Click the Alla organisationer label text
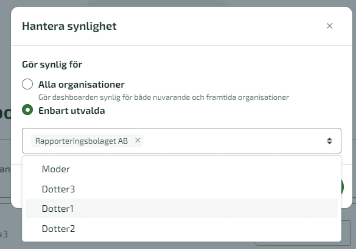This screenshot has height=249, width=356. click(82, 85)
